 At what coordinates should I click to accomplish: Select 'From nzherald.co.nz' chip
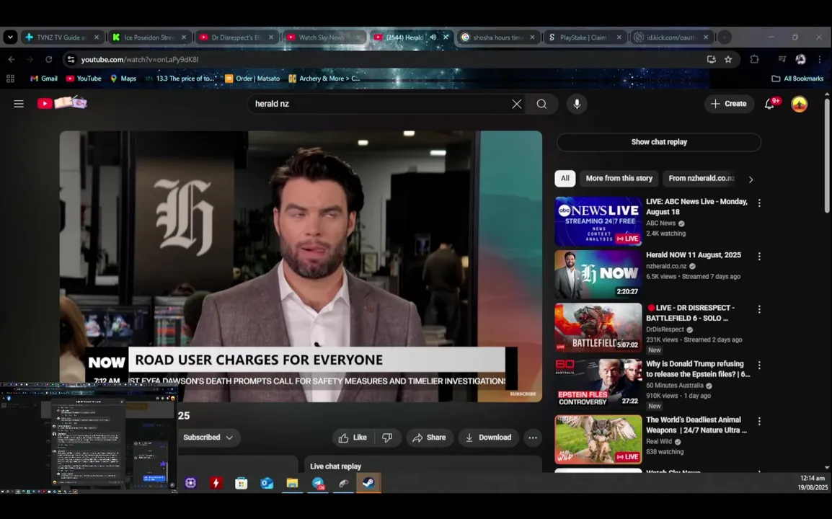(x=701, y=178)
